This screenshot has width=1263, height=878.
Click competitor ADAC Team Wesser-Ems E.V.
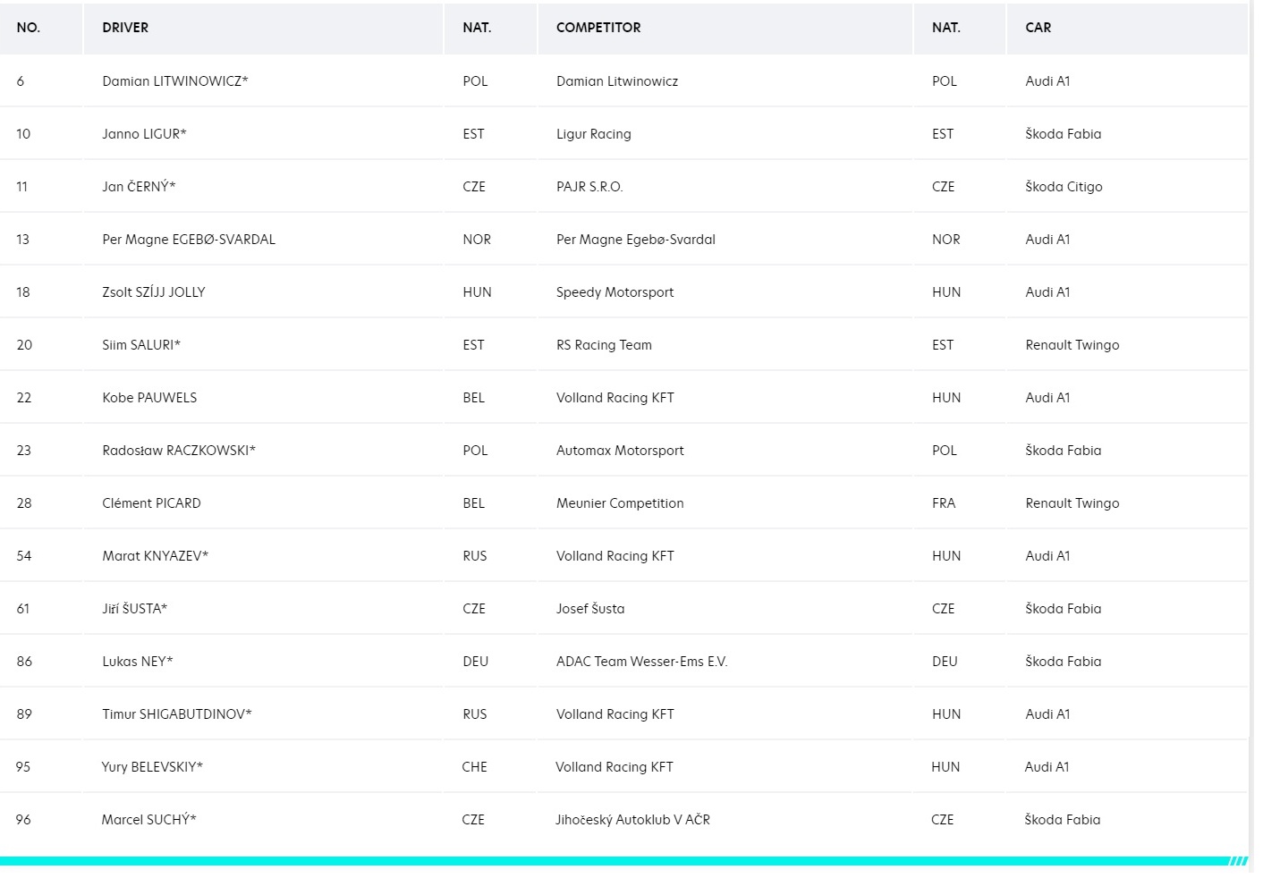coord(642,662)
